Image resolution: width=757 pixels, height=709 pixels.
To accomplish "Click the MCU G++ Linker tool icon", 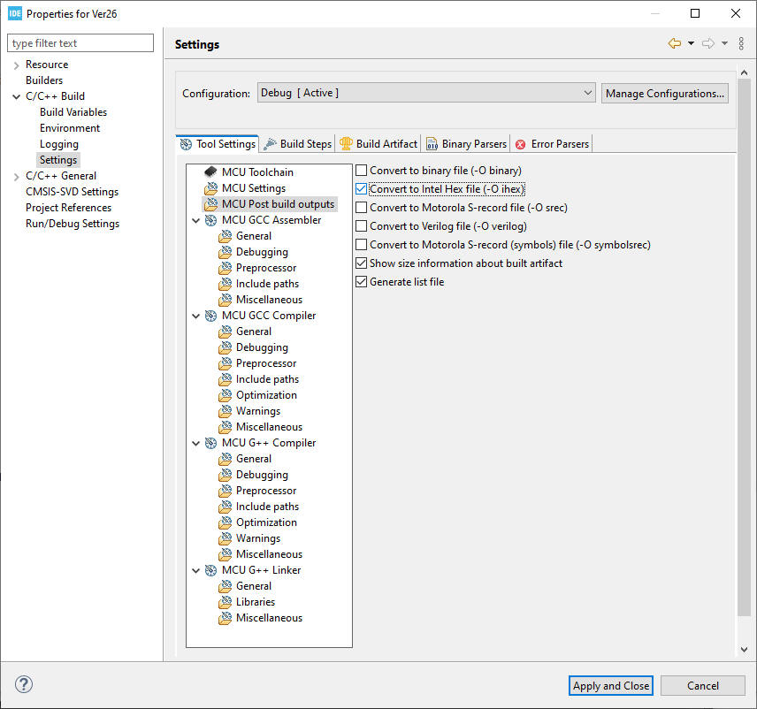I will [x=210, y=570].
